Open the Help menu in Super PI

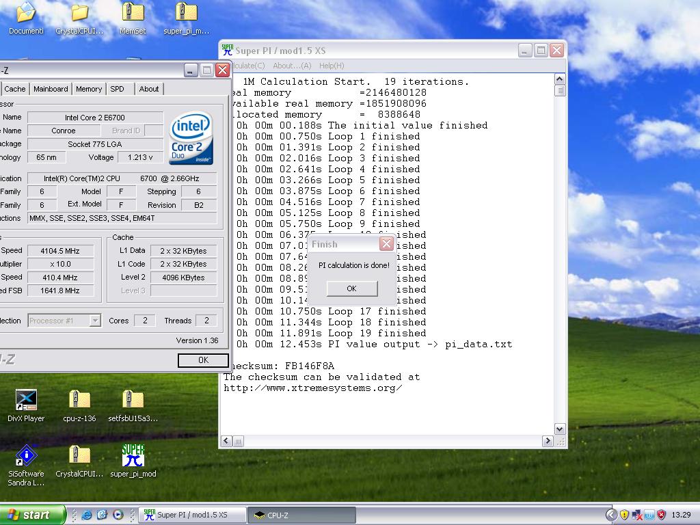pos(332,66)
